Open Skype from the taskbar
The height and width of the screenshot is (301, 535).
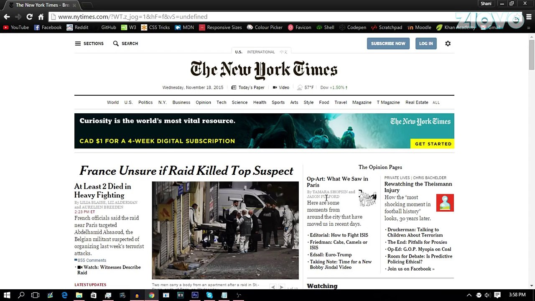[x=209, y=295]
